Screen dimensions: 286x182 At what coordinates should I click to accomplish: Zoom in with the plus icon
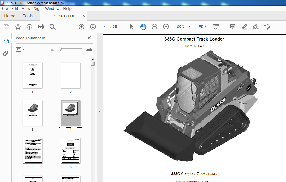click(166, 27)
